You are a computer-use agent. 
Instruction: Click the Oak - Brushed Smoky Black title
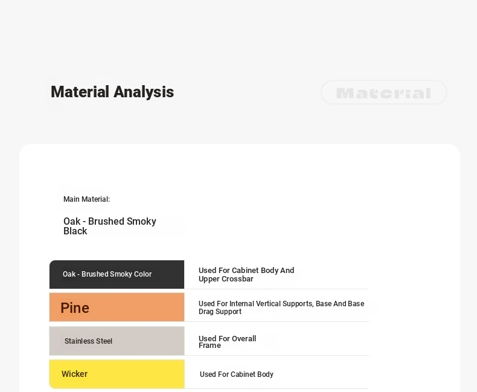coord(110,226)
